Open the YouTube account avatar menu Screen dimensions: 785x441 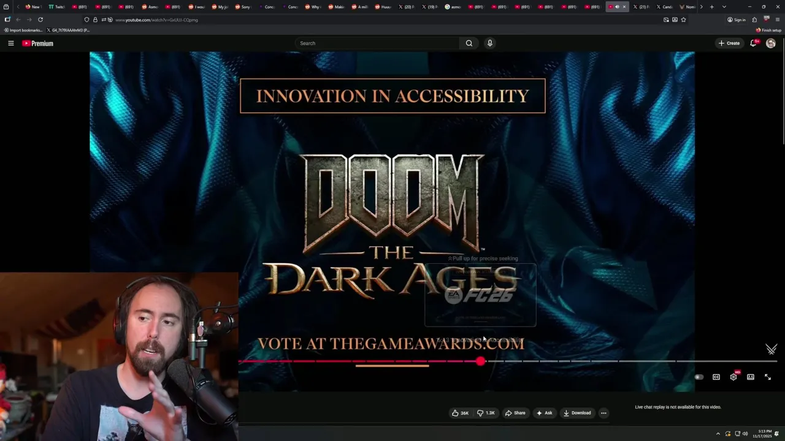771,43
